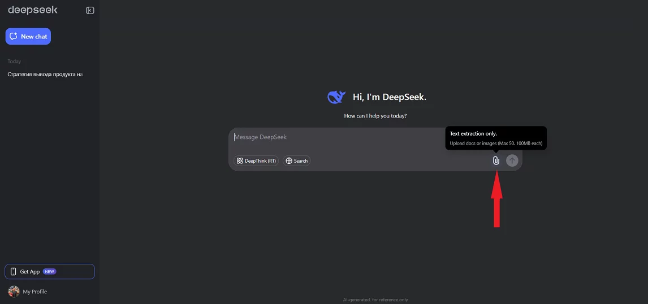Click the NEW badge on Get App
This screenshot has height=304, width=648.
pos(50,271)
